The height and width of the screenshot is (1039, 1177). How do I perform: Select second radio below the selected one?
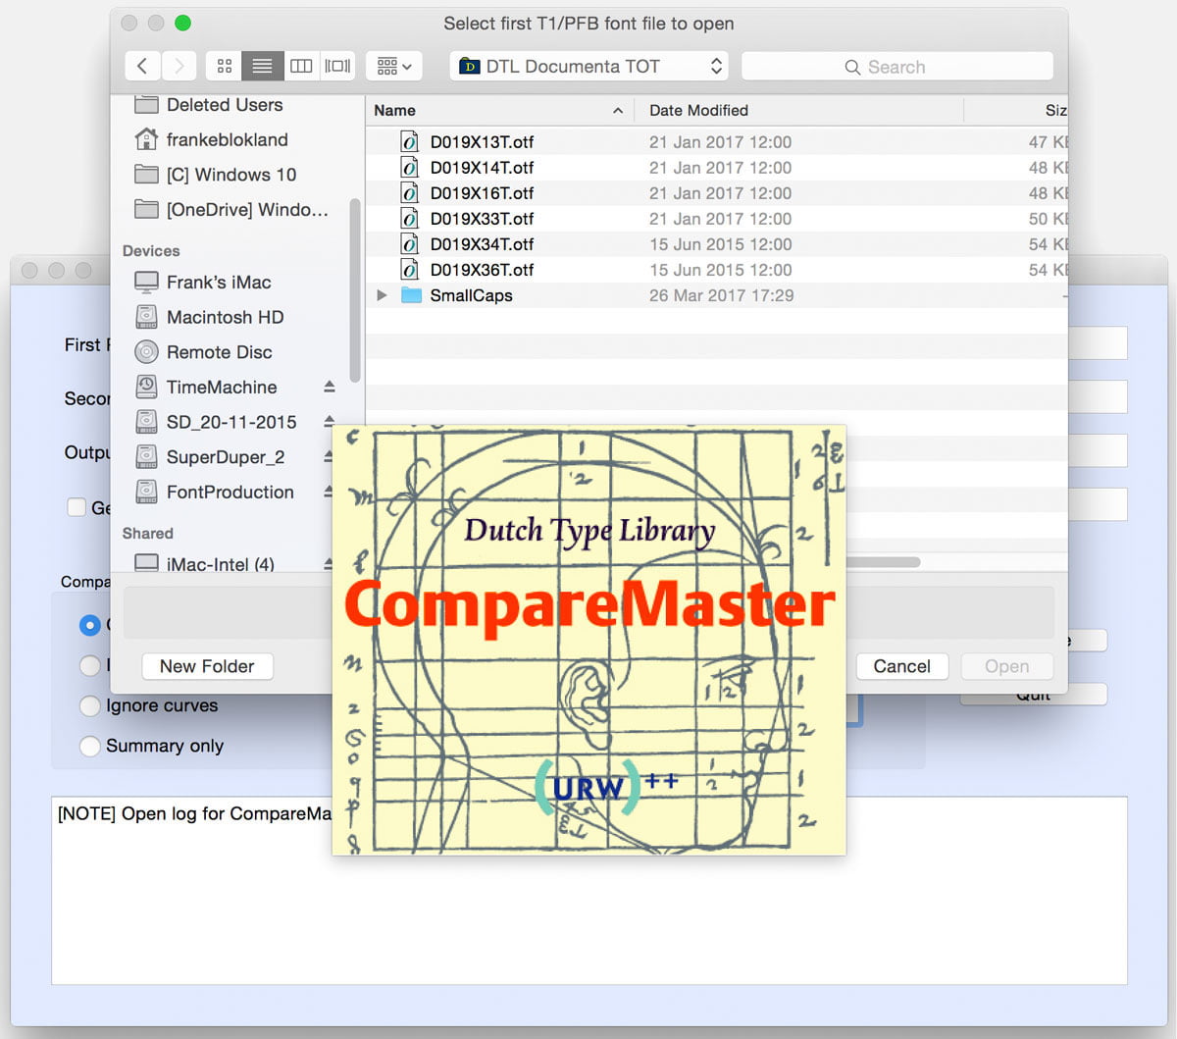click(89, 665)
